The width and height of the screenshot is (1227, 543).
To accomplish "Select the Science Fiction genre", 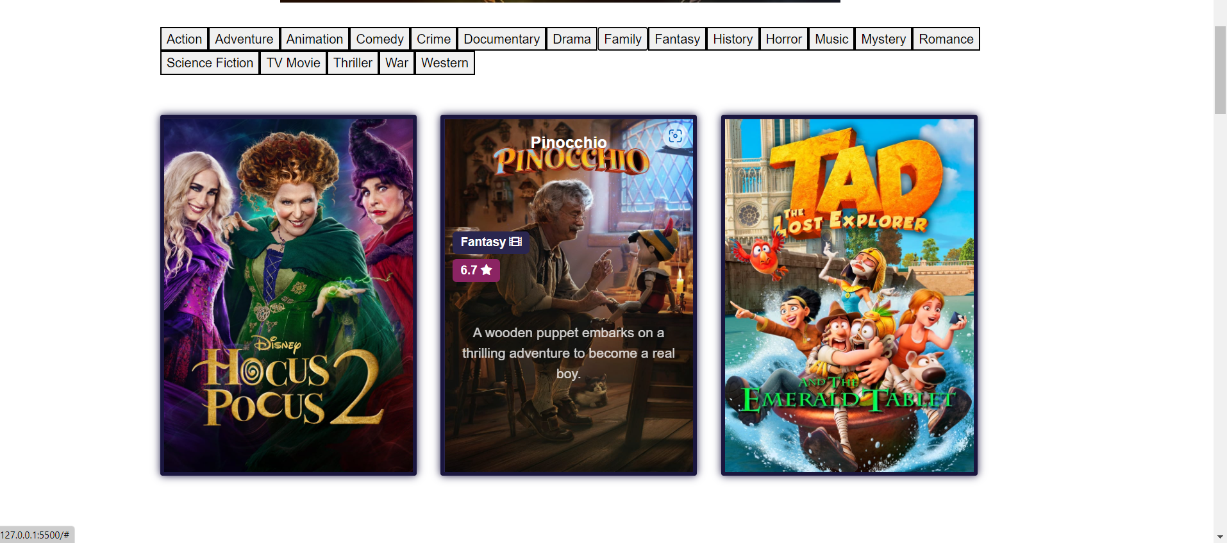I will pos(210,63).
